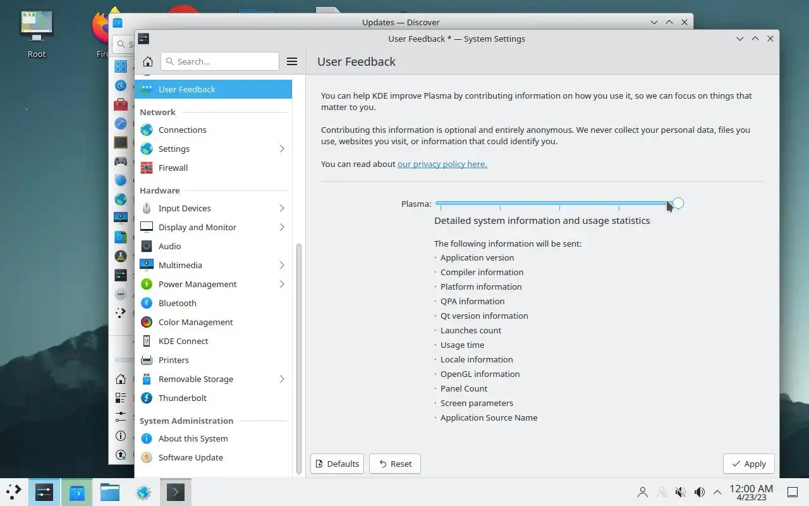Click 'Compiler information' list entry
809x506 pixels.
(482, 272)
